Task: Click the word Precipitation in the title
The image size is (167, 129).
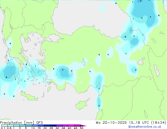Action: click(x=11, y=123)
